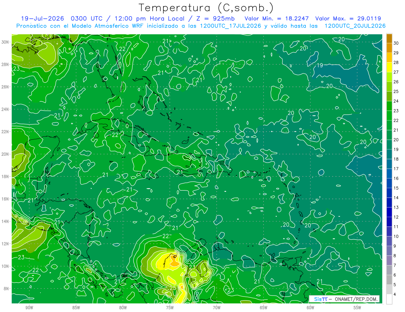
Task: Click the "80W" longitude label
Action: (x=123, y=308)
